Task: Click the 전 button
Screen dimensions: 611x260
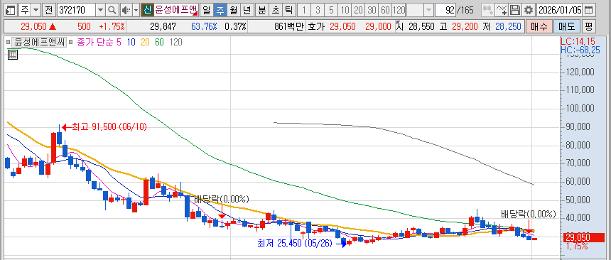Action: tap(48, 10)
